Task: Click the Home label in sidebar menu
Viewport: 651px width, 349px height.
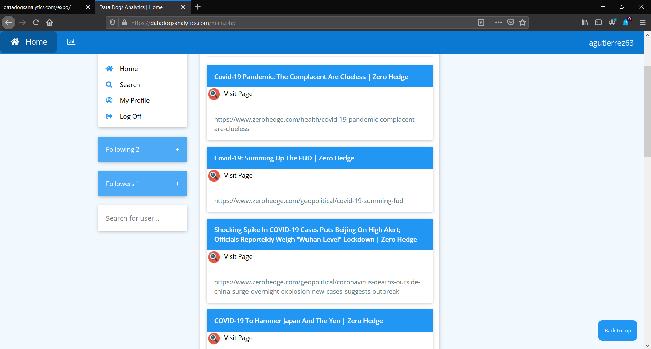Action: pyautogui.click(x=129, y=69)
